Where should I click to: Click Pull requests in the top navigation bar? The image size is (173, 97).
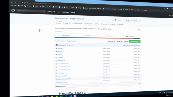(51, 12)
